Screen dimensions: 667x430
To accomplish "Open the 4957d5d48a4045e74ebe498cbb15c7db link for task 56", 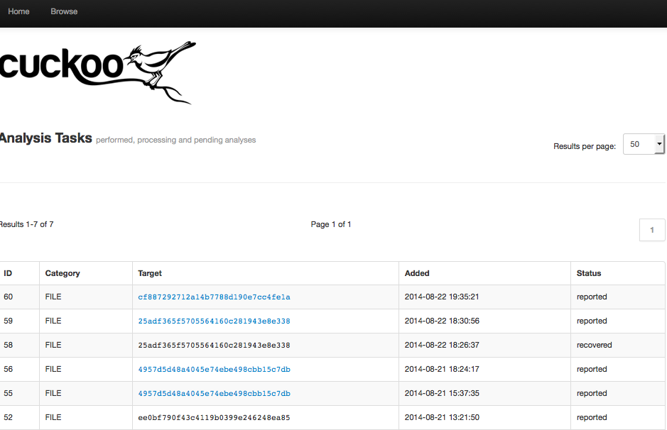I will 214,369.
